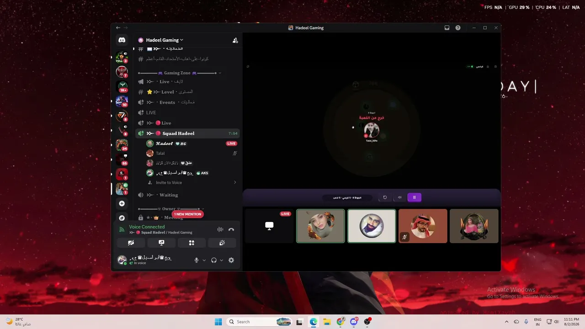Go back using the Discord back arrow
585x329 pixels.
click(x=118, y=28)
